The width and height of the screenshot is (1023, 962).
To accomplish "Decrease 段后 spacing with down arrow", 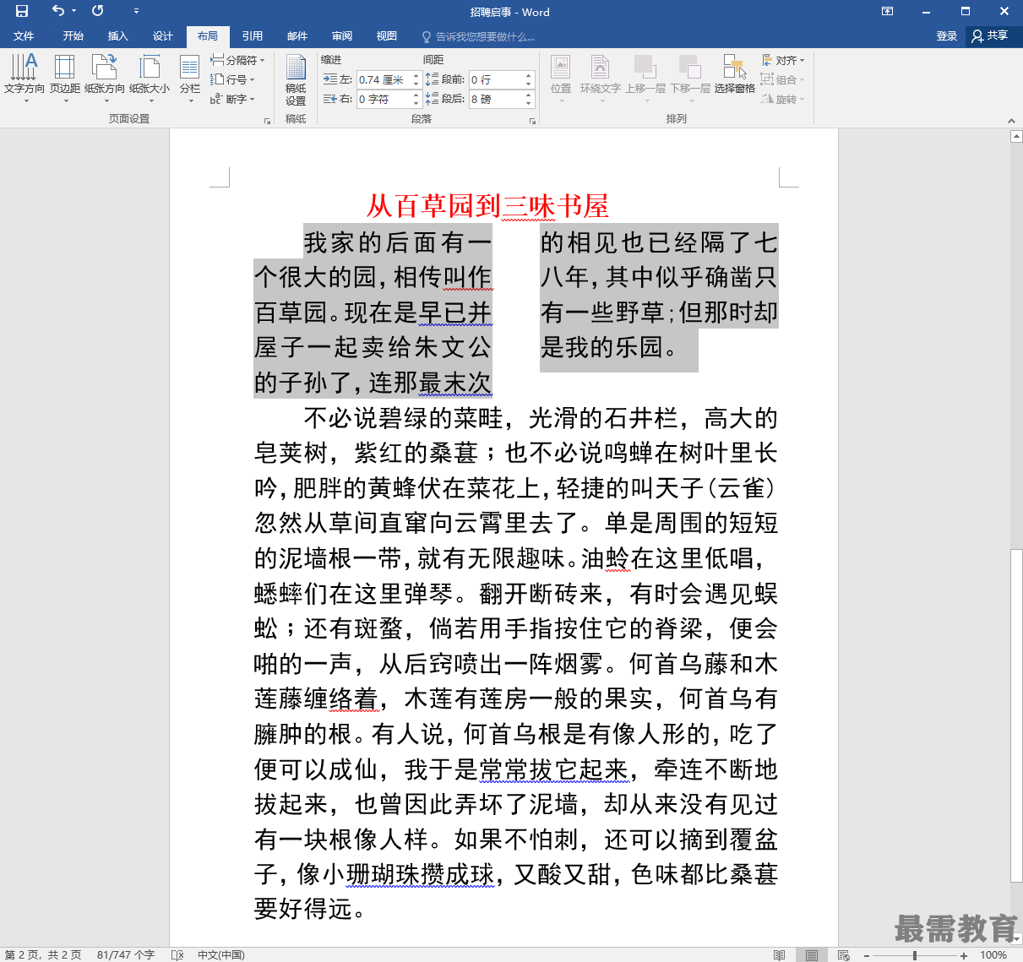I will coord(529,103).
